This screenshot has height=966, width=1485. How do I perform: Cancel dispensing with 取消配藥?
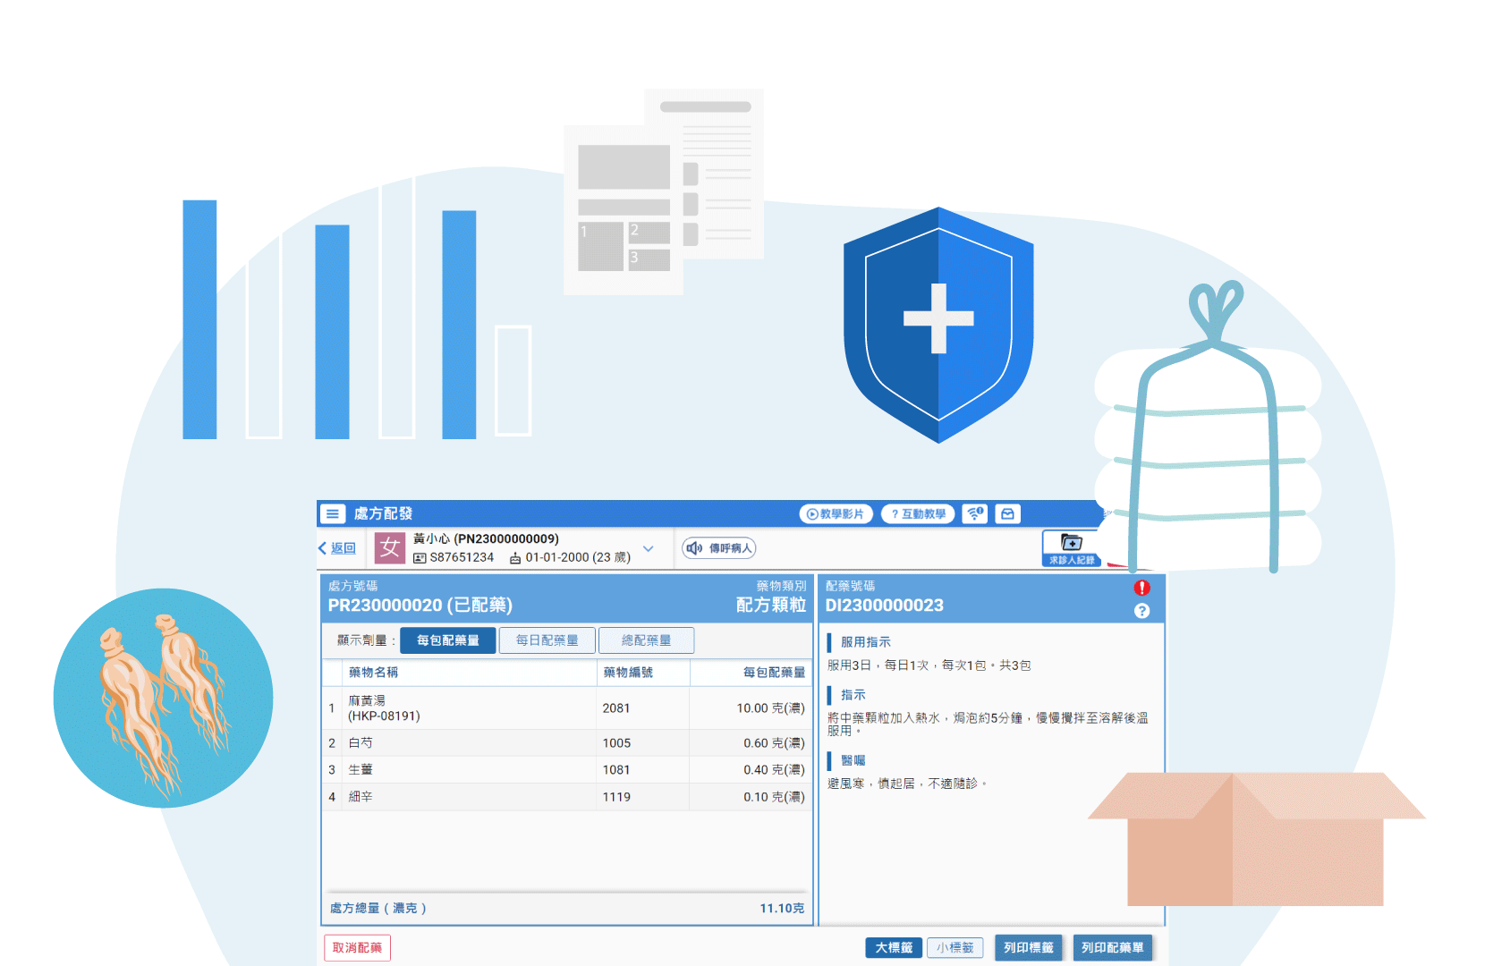click(357, 948)
